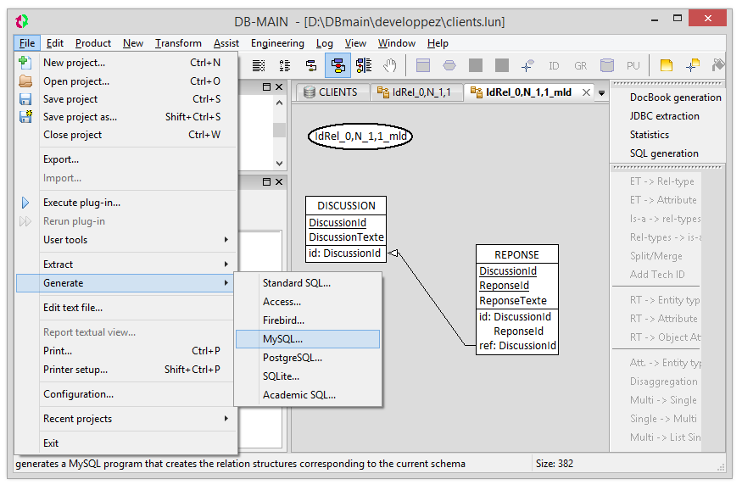Close the IdRel_0,N_1,1_mld tab

(586, 92)
